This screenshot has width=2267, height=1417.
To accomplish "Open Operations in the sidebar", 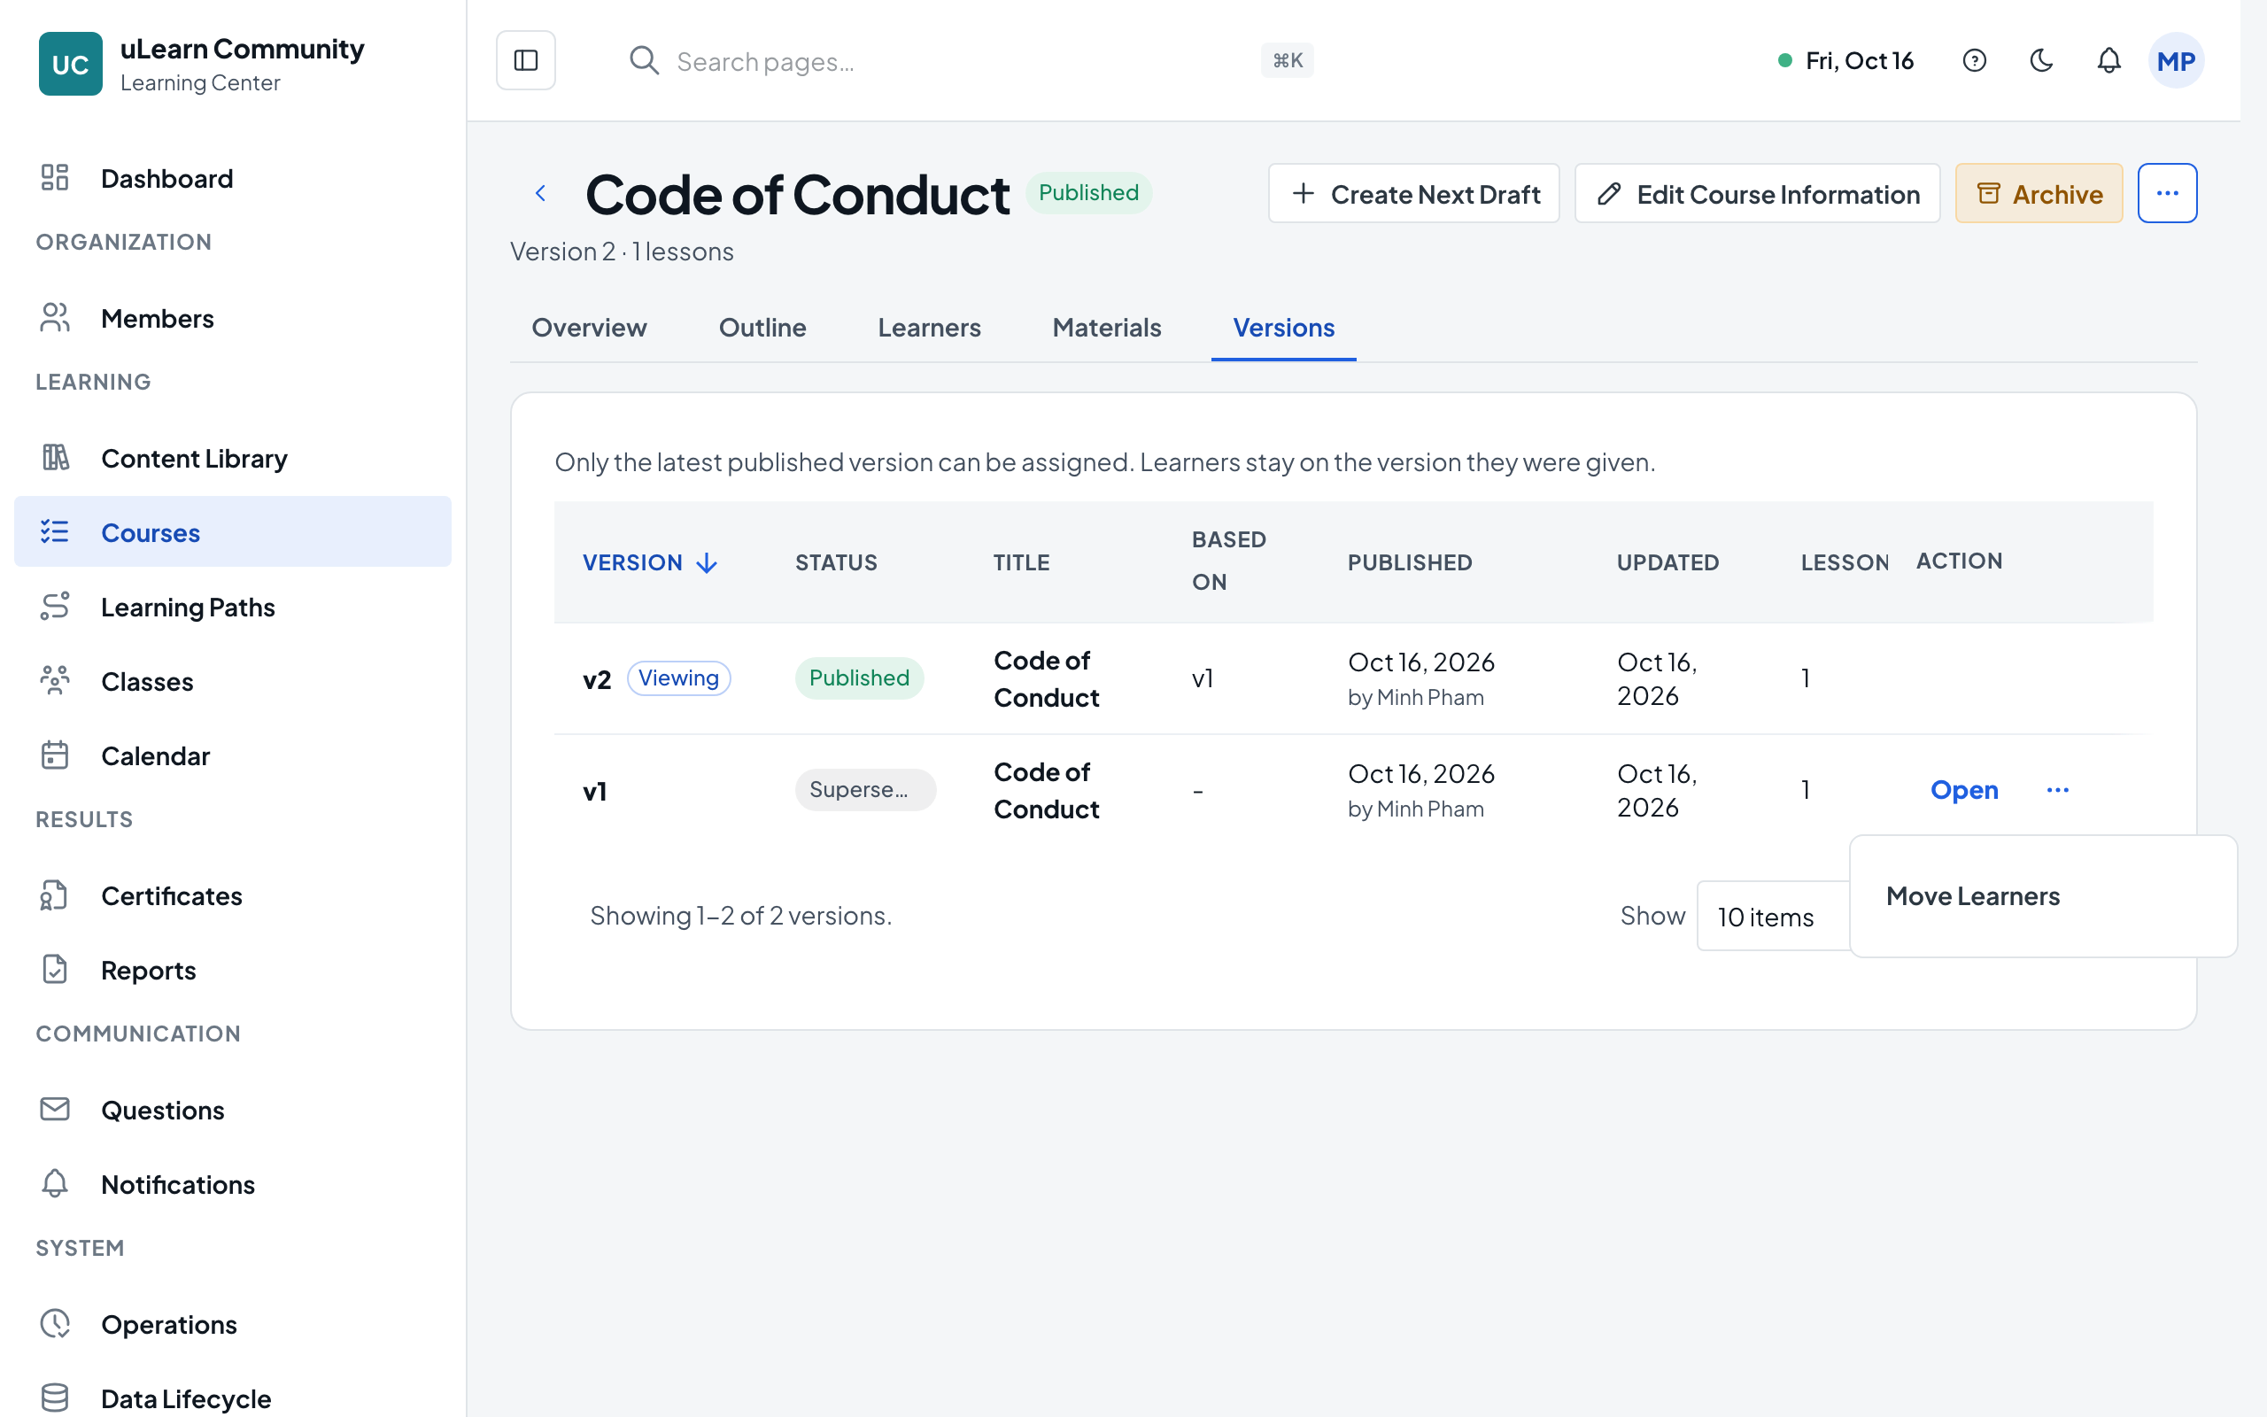I will tap(232, 1324).
